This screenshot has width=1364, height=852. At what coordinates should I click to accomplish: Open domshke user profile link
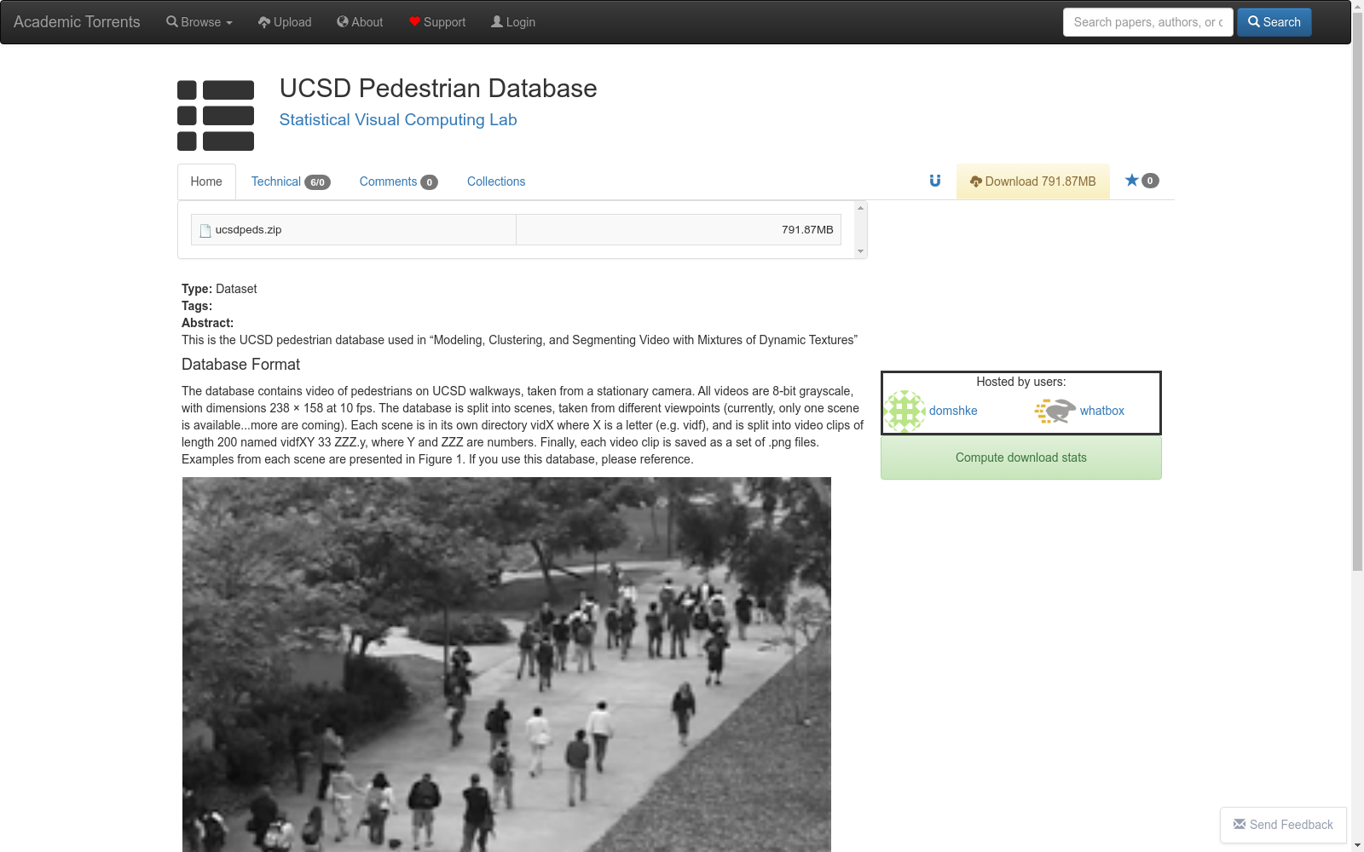coord(953,411)
